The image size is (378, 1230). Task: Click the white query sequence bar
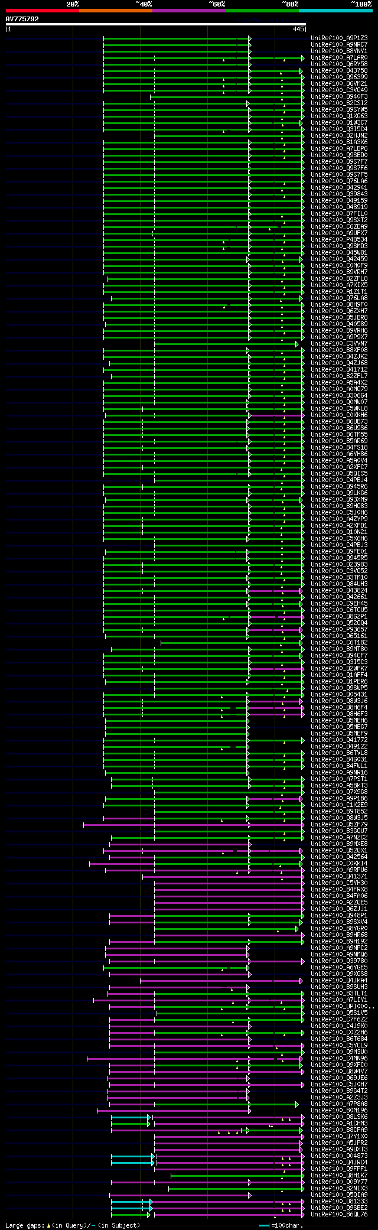[156, 24]
